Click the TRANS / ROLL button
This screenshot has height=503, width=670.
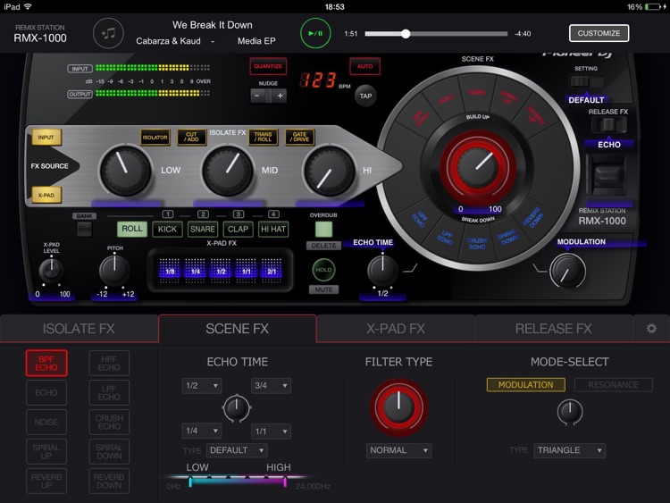(264, 138)
